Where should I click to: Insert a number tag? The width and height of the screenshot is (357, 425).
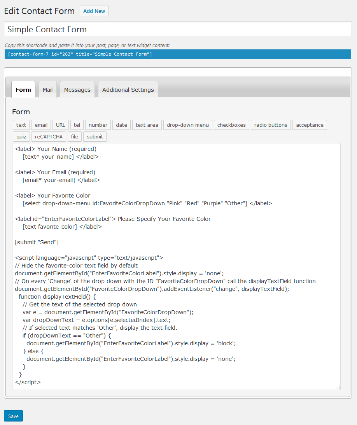click(98, 125)
